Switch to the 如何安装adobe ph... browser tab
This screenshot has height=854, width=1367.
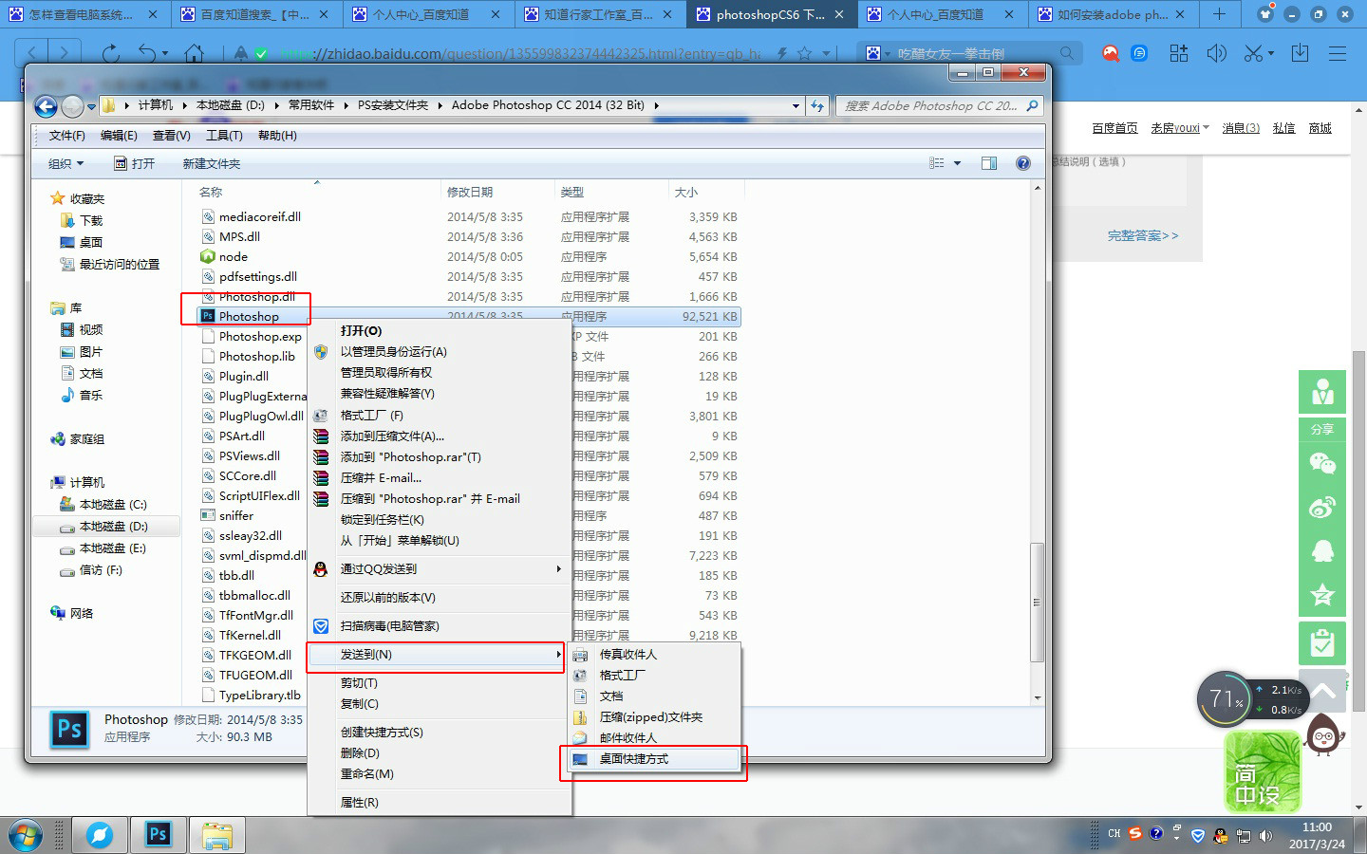[1112, 14]
